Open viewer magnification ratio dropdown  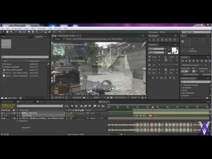click(59, 98)
